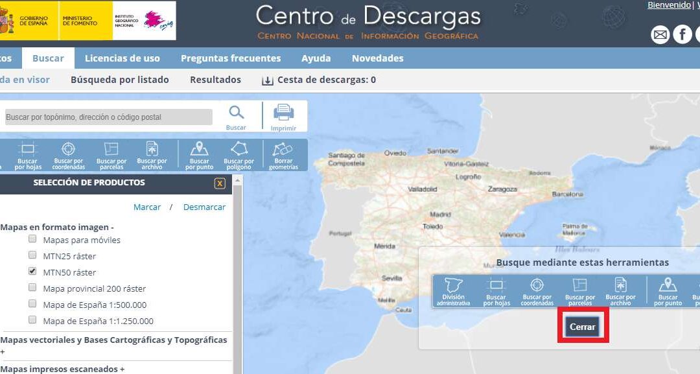The image size is (700, 374).
Task: Click the Desmarcar link
Action: (x=204, y=207)
